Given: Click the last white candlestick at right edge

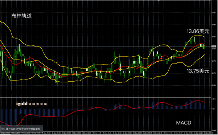Looking at the screenshot, I should (x=203, y=46).
